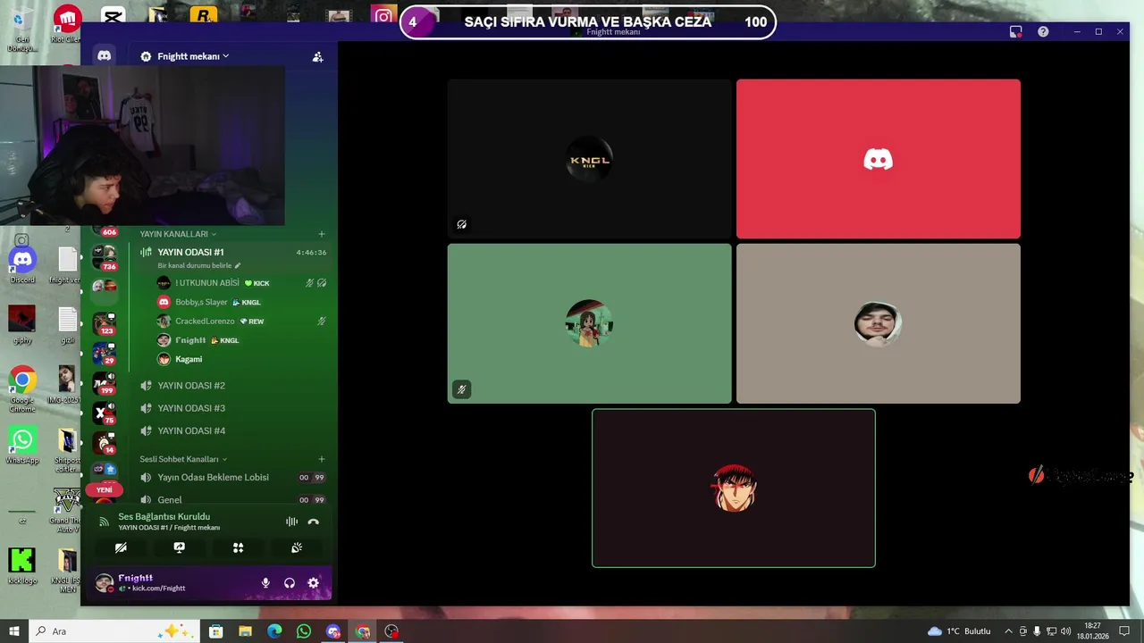Open the activities launcher icon

(238, 547)
